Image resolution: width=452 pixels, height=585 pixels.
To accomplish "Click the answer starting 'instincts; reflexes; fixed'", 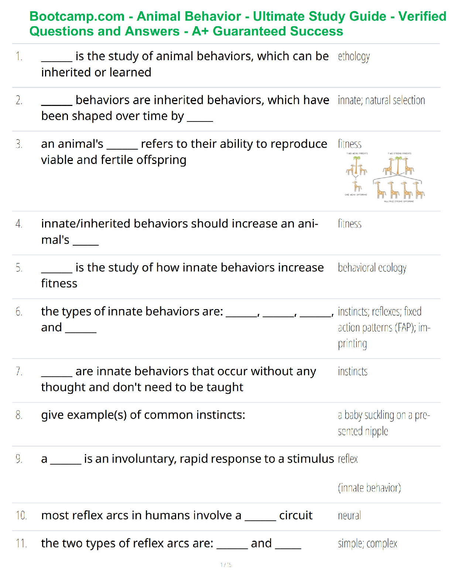I will [384, 328].
